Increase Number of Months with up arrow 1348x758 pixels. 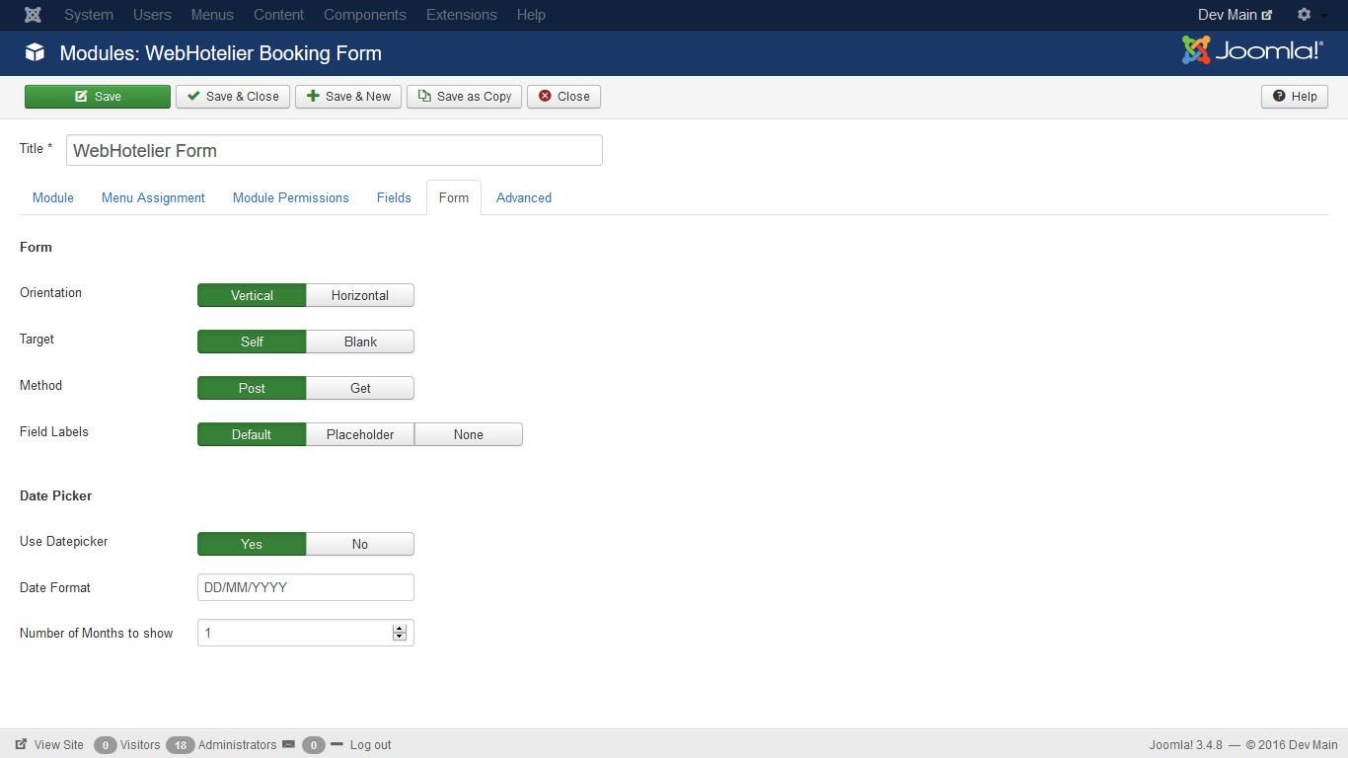coord(400,629)
